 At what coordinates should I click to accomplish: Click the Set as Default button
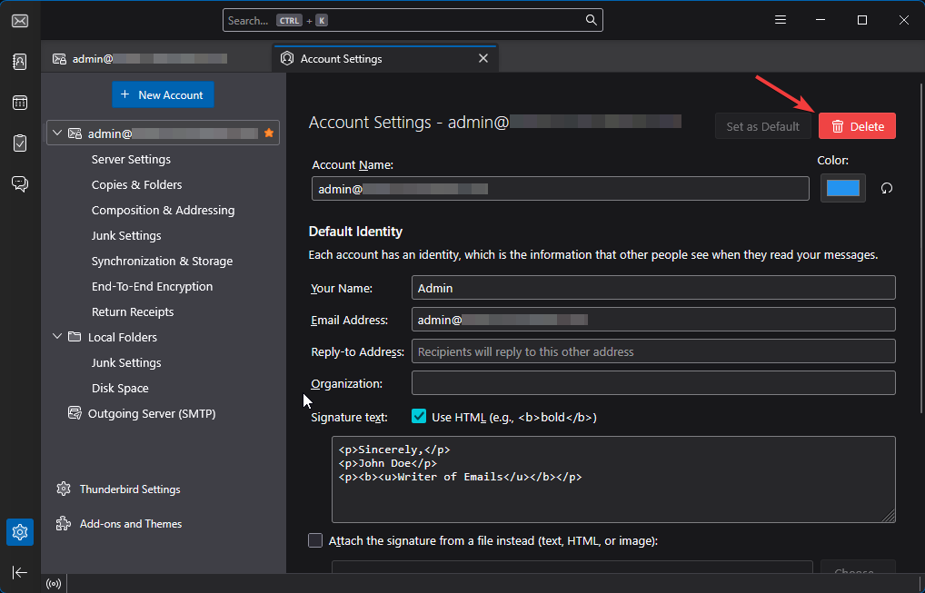click(x=762, y=126)
